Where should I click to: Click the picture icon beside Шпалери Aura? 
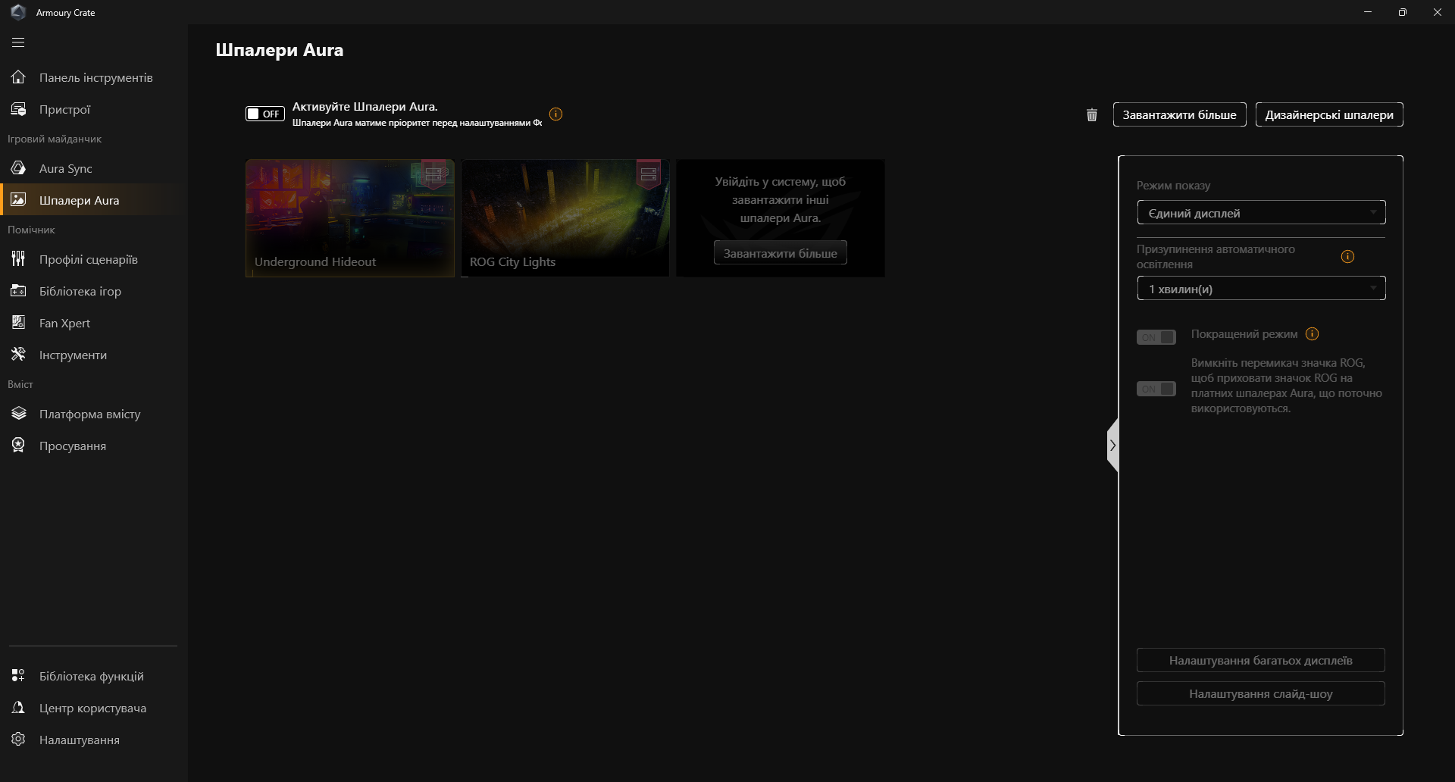pos(18,200)
